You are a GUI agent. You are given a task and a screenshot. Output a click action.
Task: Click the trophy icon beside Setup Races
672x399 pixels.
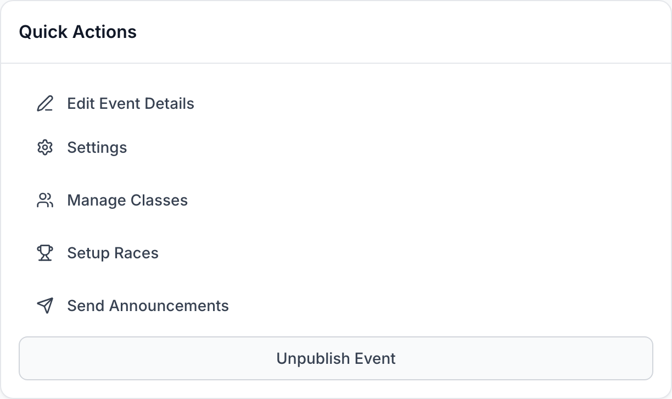(x=45, y=253)
